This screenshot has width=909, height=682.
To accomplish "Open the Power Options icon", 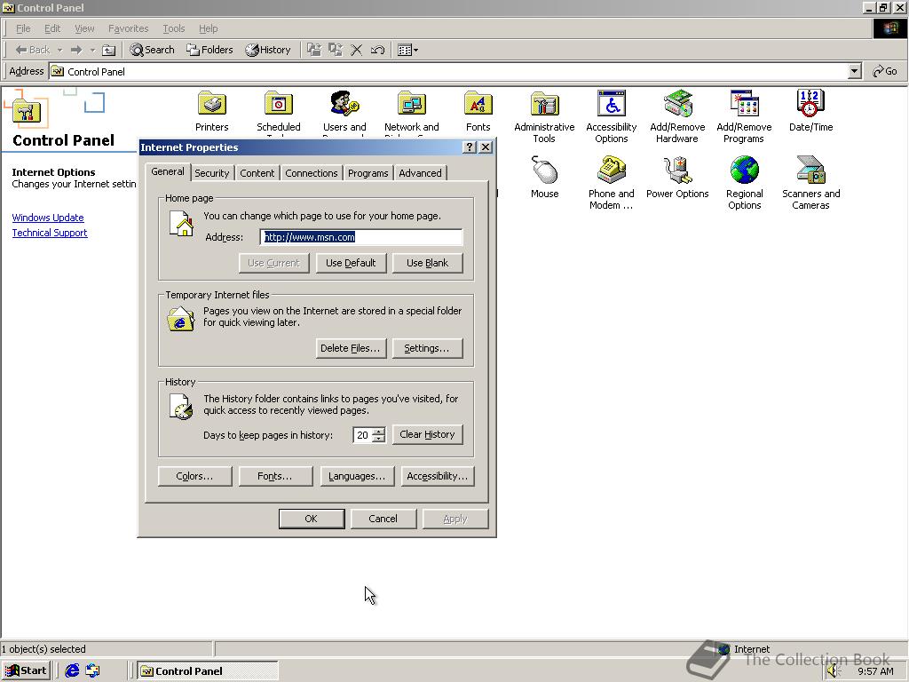I will point(677,178).
